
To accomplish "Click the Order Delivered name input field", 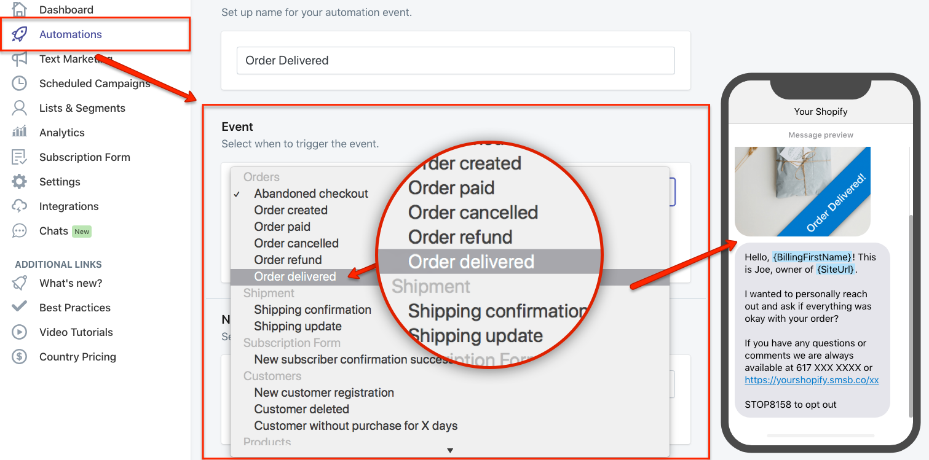I will (x=456, y=60).
